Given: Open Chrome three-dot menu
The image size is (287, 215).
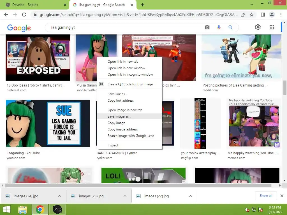Looking at the screenshot, I should 281,15.
